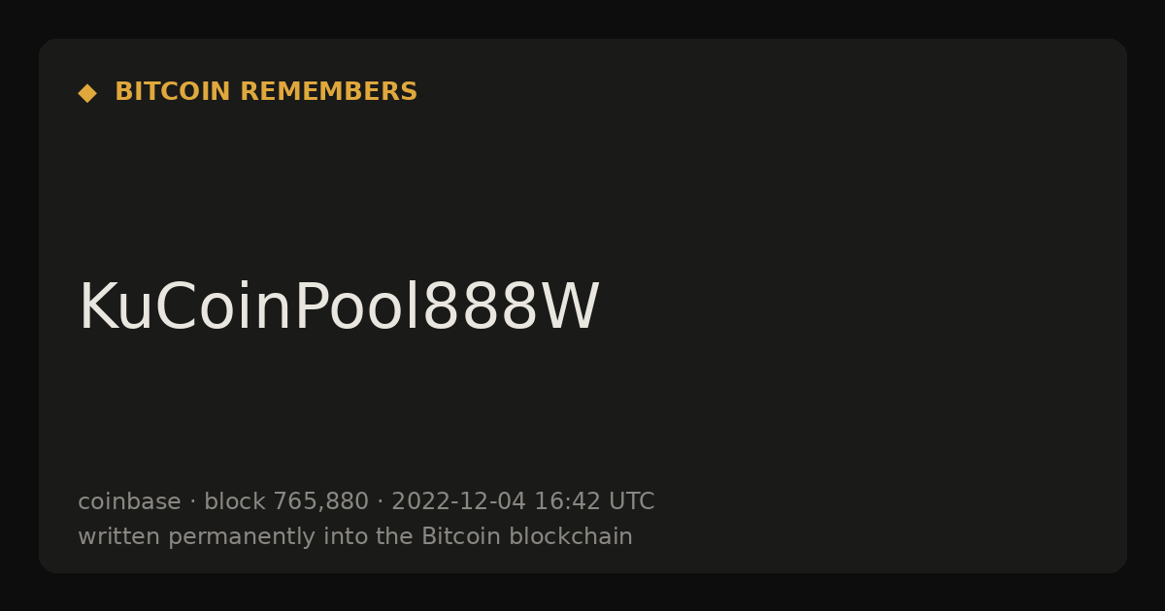Click the coinbase label
Screen dimensions: 1165x611
[x=129, y=501]
